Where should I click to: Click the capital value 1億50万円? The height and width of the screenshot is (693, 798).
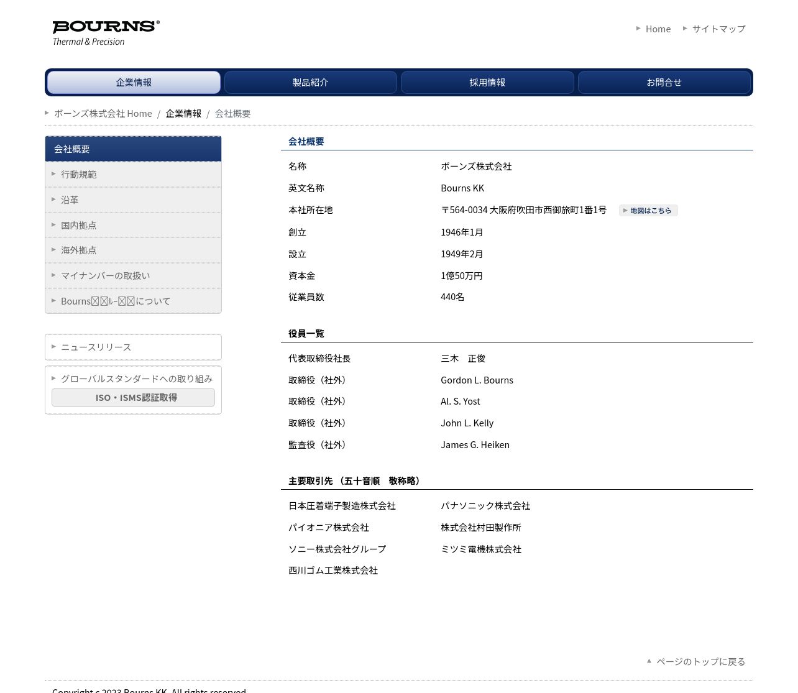462,276
